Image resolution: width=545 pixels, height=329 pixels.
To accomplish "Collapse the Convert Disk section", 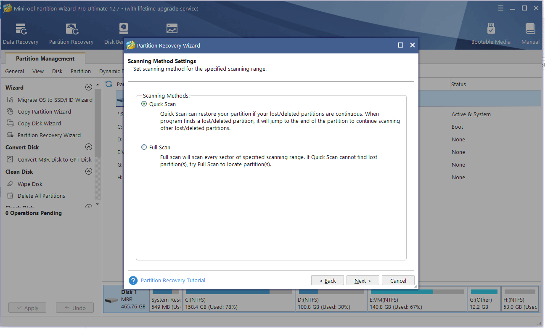I will (89, 147).
